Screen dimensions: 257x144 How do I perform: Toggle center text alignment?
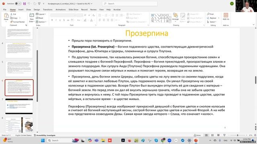pos(104,20)
